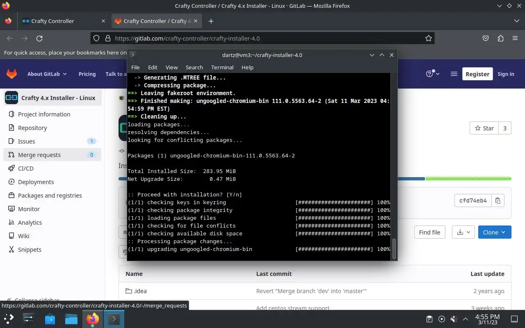
Task: Close the Crafty 4.x Installer tab
Action: 196,21
